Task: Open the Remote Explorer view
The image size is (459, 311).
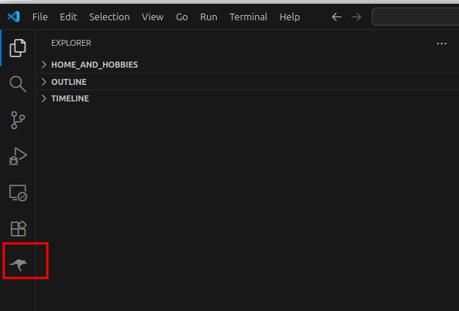Action: (17, 193)
